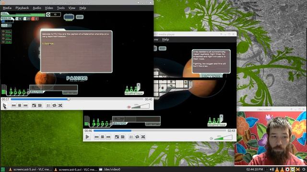Open Help menu in the front VLC window

[x=83, y=8]
